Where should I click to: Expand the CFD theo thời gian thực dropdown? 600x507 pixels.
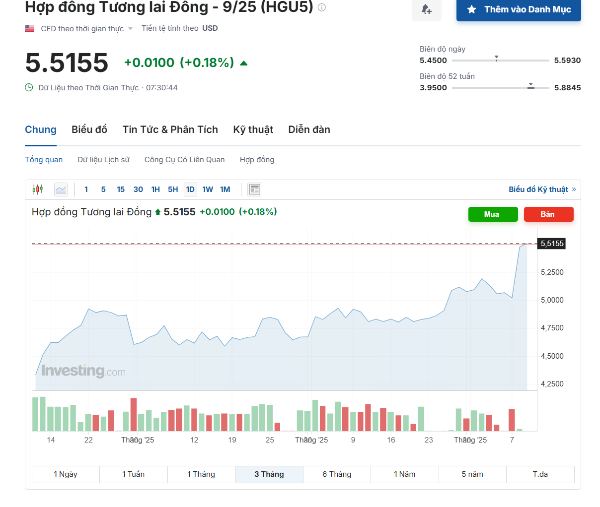pyautogui.click(x=130, y=29)
